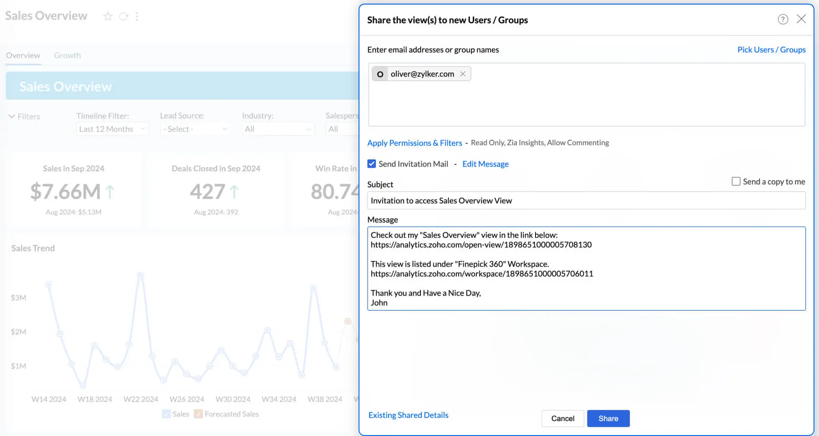Image resolution: width=819 pixels, height=436 pixels.
Task: Open the Timeline Filter Last 12 Months dropdown
Action: tap(112, 129)
